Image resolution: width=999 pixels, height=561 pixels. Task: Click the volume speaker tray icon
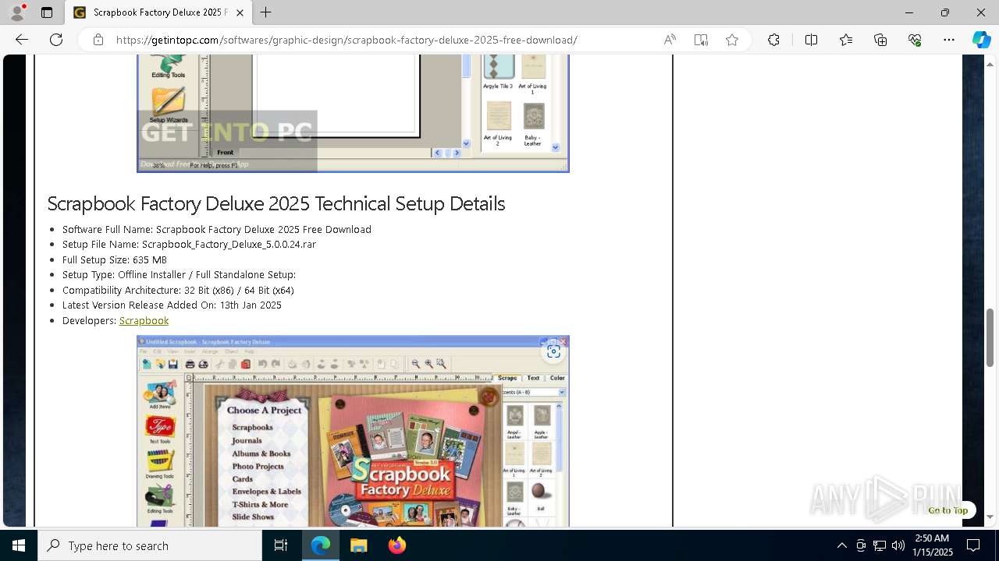click(898, 545)
